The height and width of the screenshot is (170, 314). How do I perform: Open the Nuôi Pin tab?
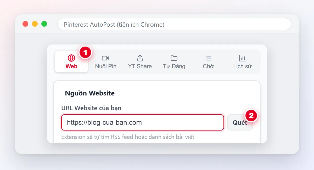(106, 62)
